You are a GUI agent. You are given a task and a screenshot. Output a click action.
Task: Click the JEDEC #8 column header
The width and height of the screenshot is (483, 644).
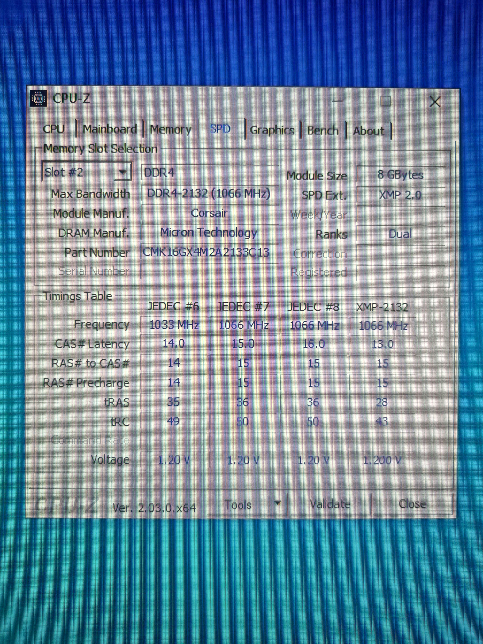click(313, 307)
